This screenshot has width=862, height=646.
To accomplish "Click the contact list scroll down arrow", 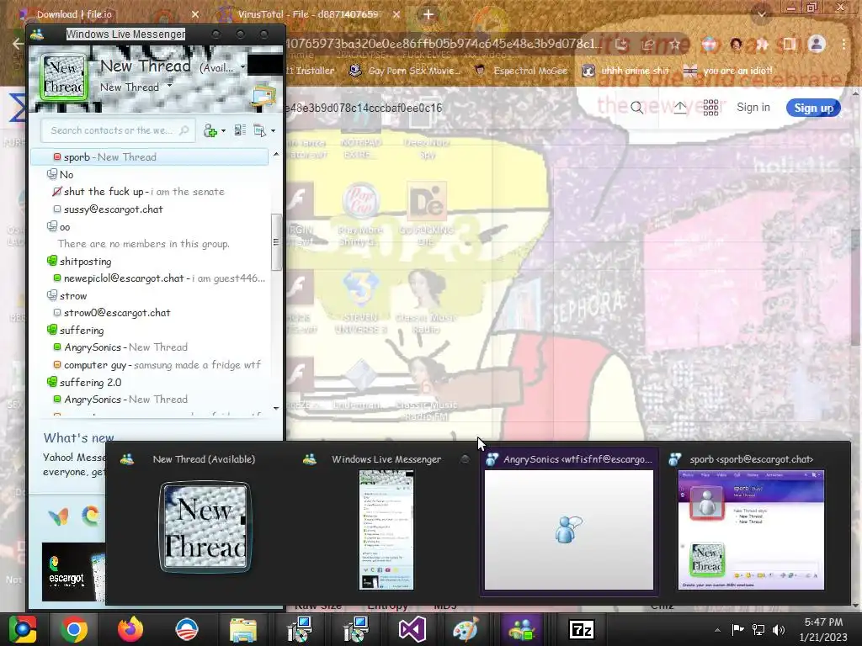I will pos(276,408).
